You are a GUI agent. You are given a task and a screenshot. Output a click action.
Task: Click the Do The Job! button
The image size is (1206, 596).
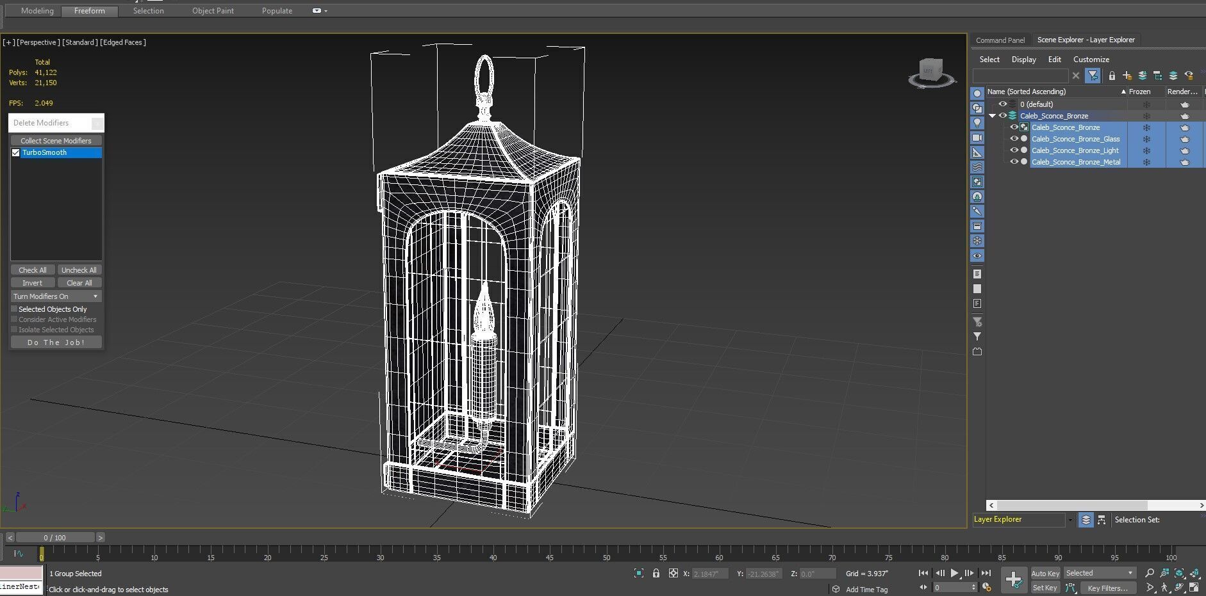point(56,342)
